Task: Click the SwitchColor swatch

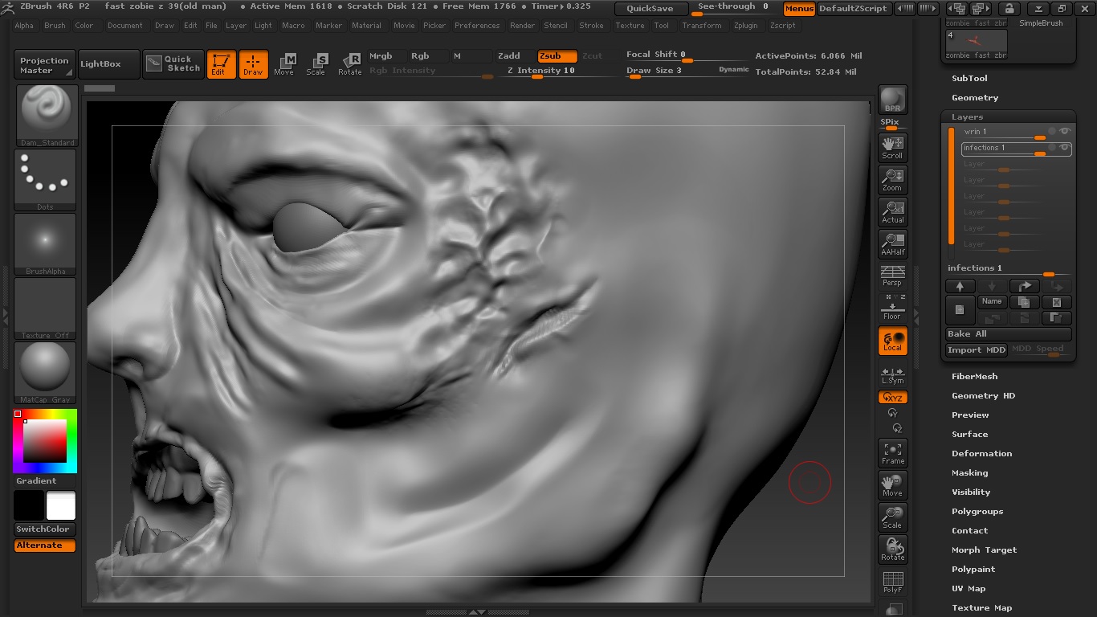Action: point(44,529)
